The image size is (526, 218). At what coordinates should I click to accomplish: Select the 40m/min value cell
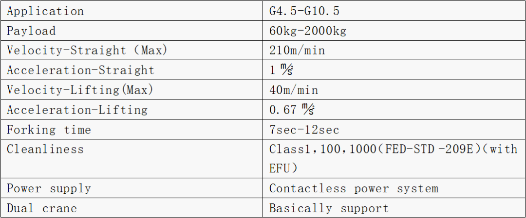tap(394, 90)
